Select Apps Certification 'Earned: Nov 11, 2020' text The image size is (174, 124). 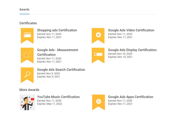click(x=120, y=101)
